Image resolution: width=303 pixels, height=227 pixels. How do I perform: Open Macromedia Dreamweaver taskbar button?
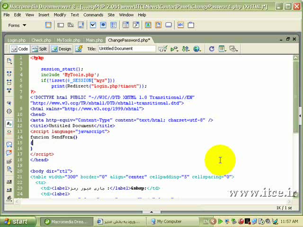[66, 222]
